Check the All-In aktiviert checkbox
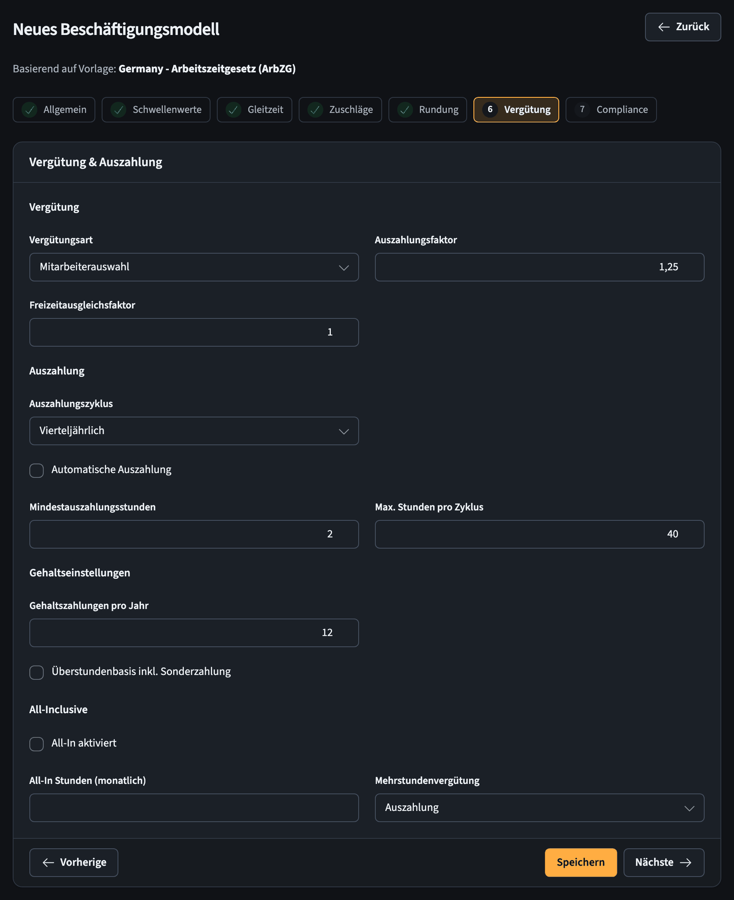Image resolution: width=734 pixels, height=900 pixels. (x=37, y=744)
